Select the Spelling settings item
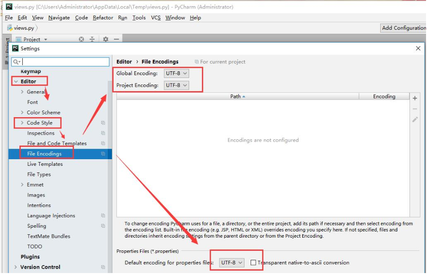This screenshot has height=274, width=427. click(37, 226)
